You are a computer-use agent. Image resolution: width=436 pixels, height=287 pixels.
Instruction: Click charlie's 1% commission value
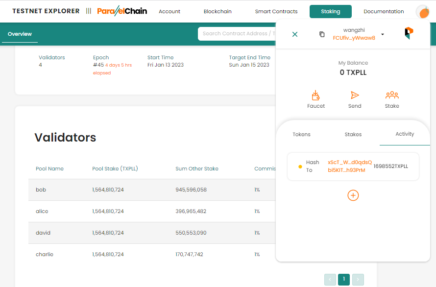257,254
